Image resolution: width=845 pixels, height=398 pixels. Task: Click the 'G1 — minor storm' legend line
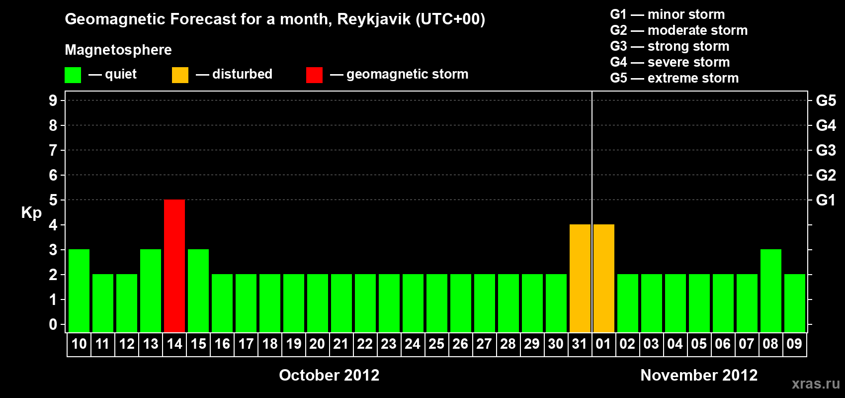(668, 14)
